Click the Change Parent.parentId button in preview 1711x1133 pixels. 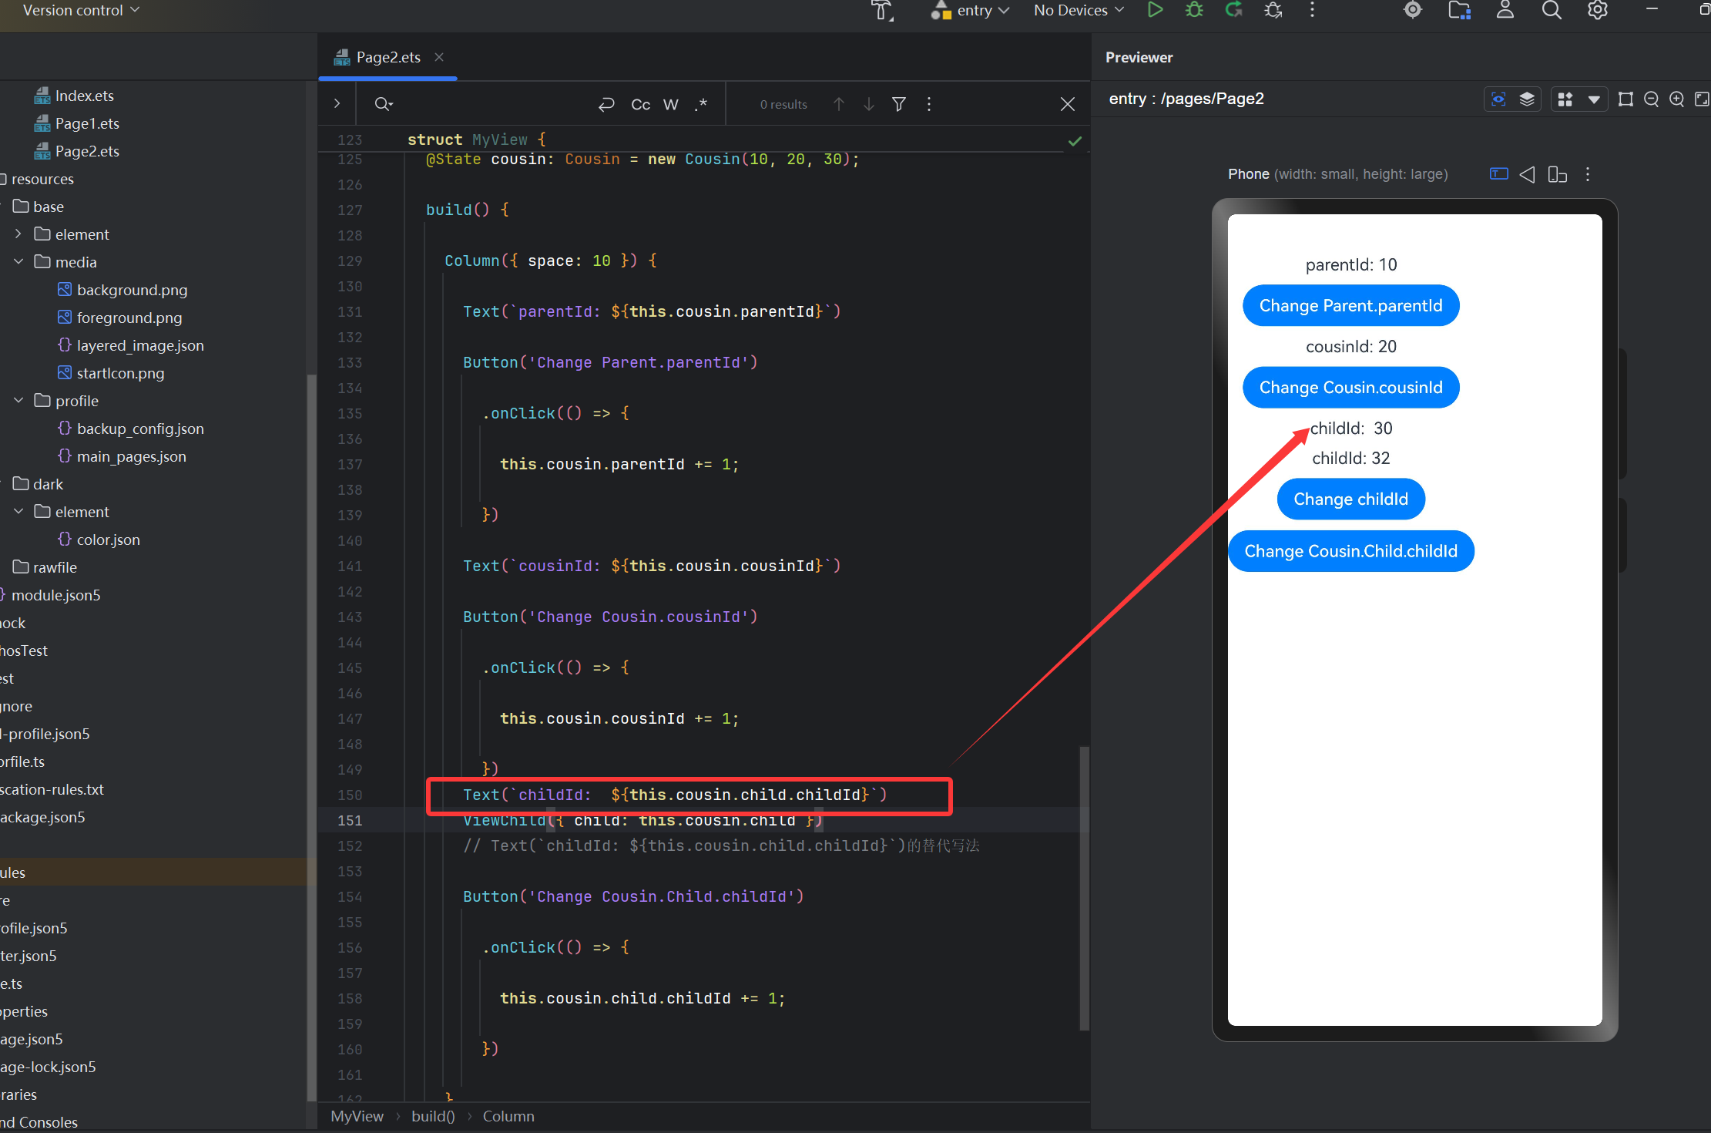point(1350,306)
